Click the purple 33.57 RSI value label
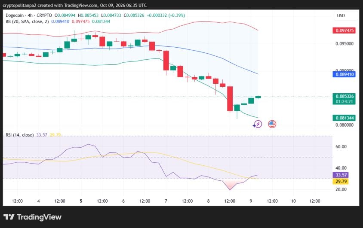 [x=341, y=175]
